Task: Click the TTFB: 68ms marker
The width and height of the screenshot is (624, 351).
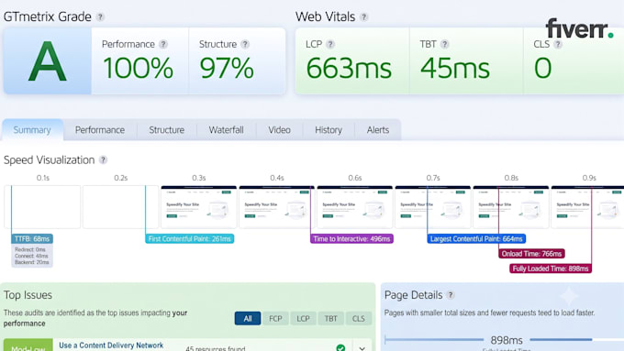Action: (32, 239)
